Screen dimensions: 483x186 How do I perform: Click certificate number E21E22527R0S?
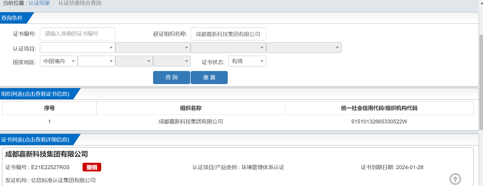[x=50, y=167]
